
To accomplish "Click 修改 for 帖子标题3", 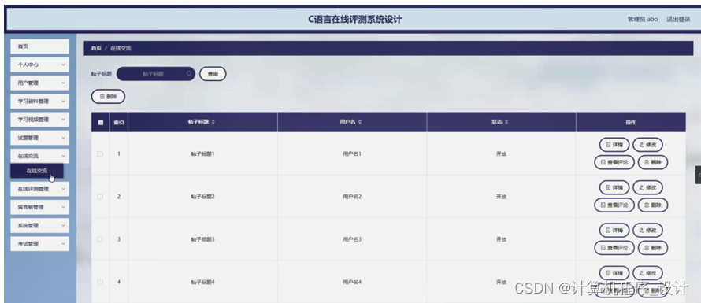I will click(x=647, y=231).
